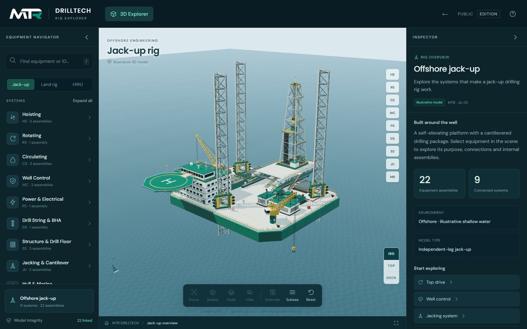This screenshot has height=329, width=527.
Task: Toggle the Hide equipment option
Action: click(250, 295)
